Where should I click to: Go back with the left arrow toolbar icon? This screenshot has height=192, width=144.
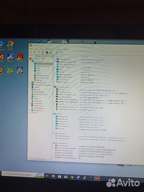click(31, 52)
